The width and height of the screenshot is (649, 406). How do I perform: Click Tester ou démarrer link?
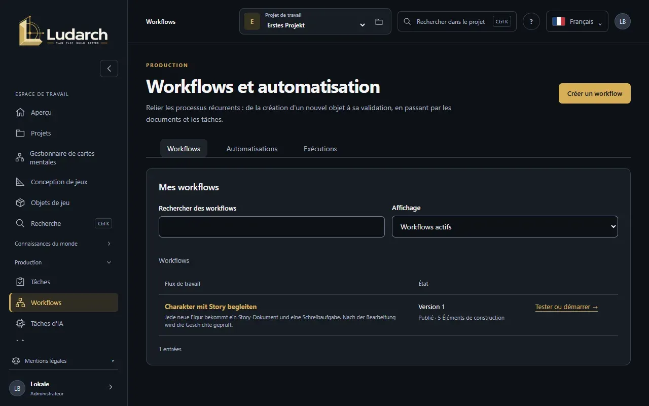[x=566, y=307]
